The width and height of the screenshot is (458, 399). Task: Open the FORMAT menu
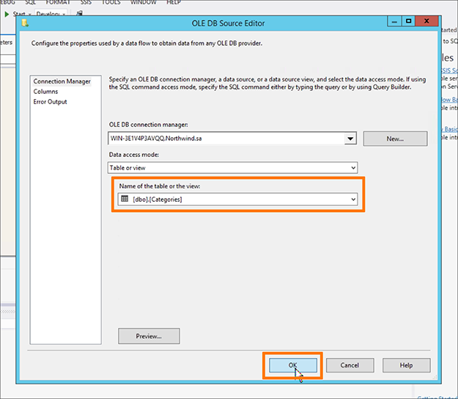[58, 2]
